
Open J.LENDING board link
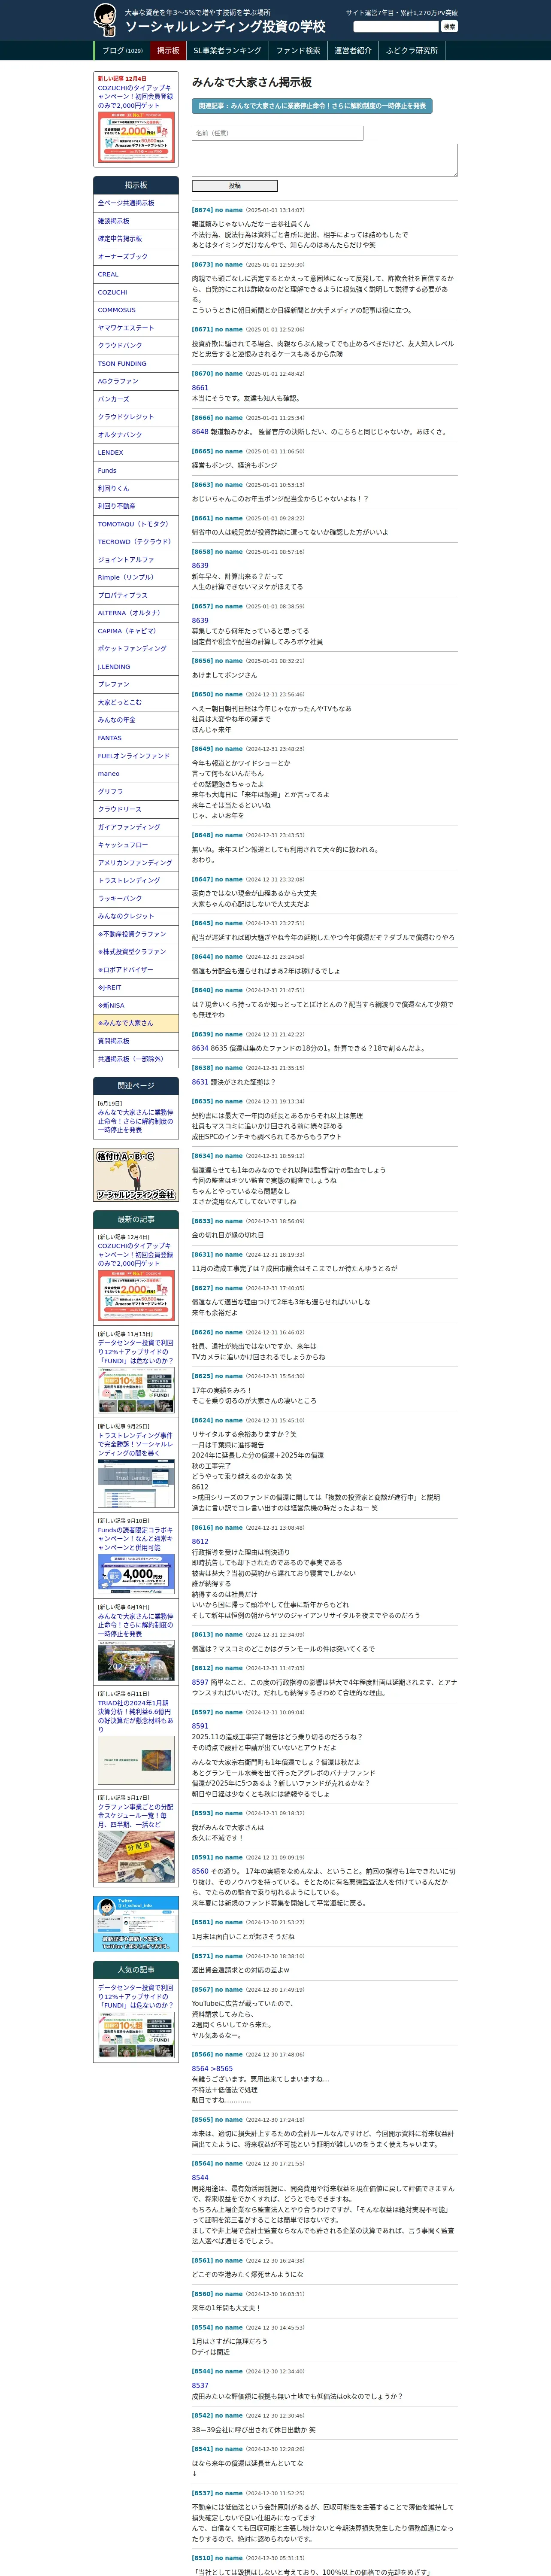tap(136, 667)
